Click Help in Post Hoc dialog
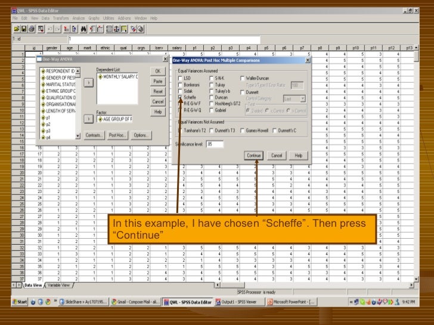 point(298,155)
